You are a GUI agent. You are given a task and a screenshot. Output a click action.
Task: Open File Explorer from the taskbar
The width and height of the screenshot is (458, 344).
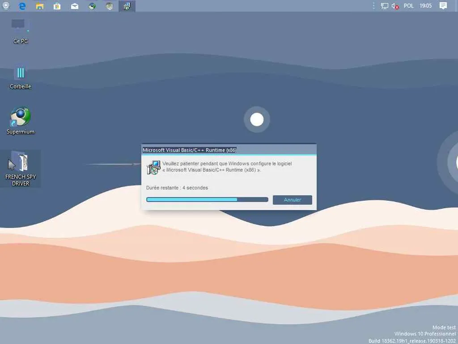pyautogui.click(x=40, y=6)
